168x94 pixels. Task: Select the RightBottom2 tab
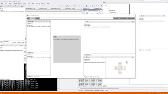(87, 77)
